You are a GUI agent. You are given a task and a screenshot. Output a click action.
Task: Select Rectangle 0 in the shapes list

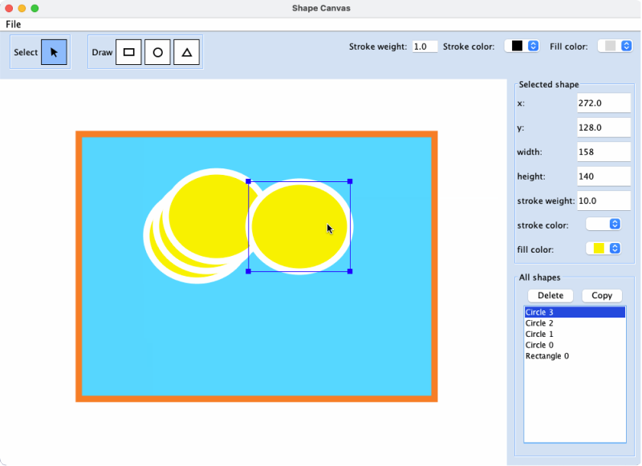(575, 356)
